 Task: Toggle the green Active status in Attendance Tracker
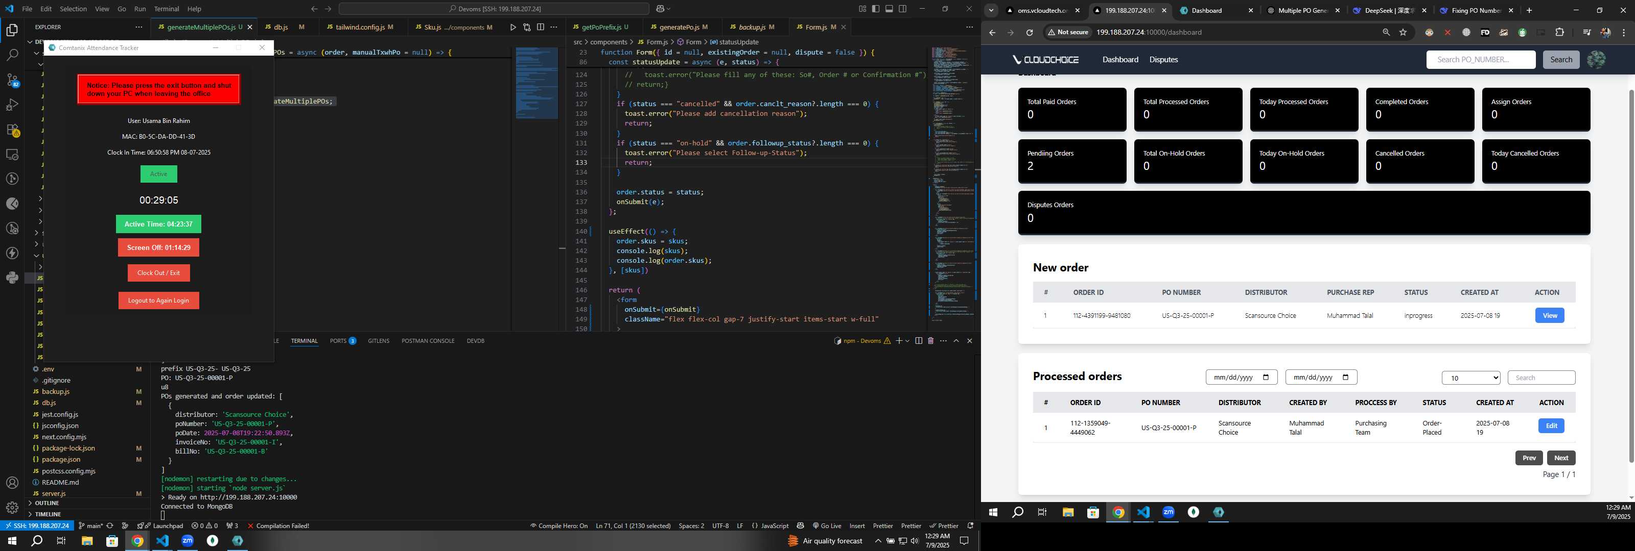[159, 174]
